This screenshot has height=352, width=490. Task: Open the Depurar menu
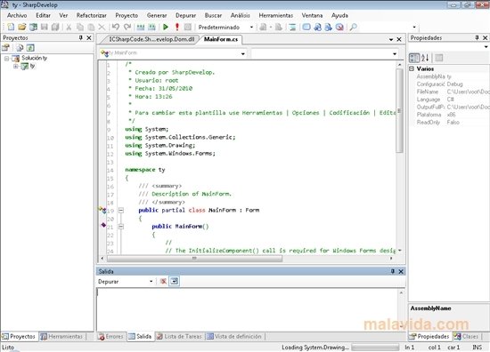pos(185,15)
